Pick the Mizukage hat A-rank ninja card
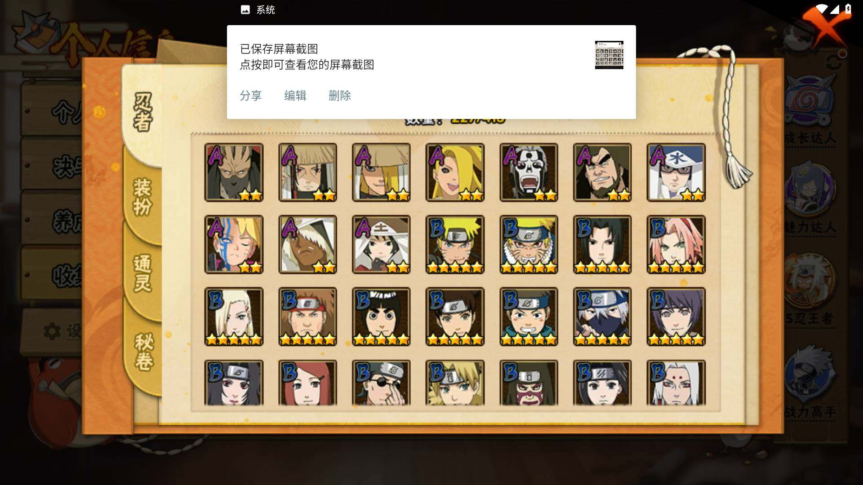863x485 pixels. click(x=676, y=172)
